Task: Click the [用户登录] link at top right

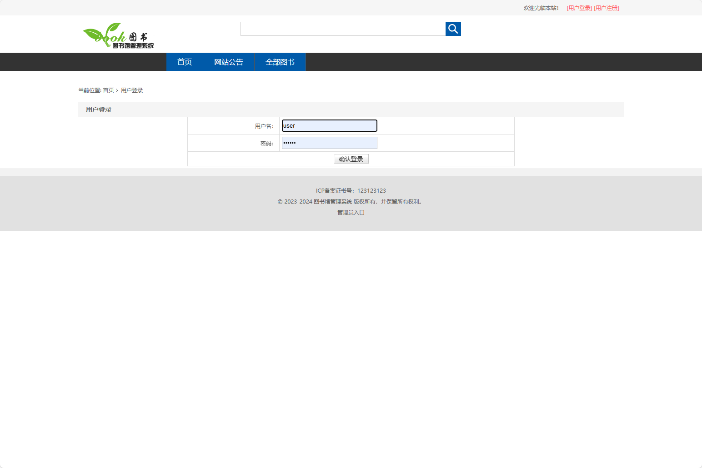Action: 578,8
